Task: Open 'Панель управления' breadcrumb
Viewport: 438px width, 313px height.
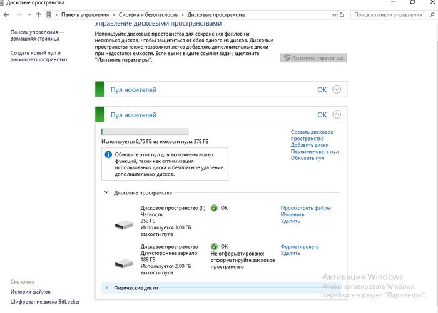Action: 85,15
